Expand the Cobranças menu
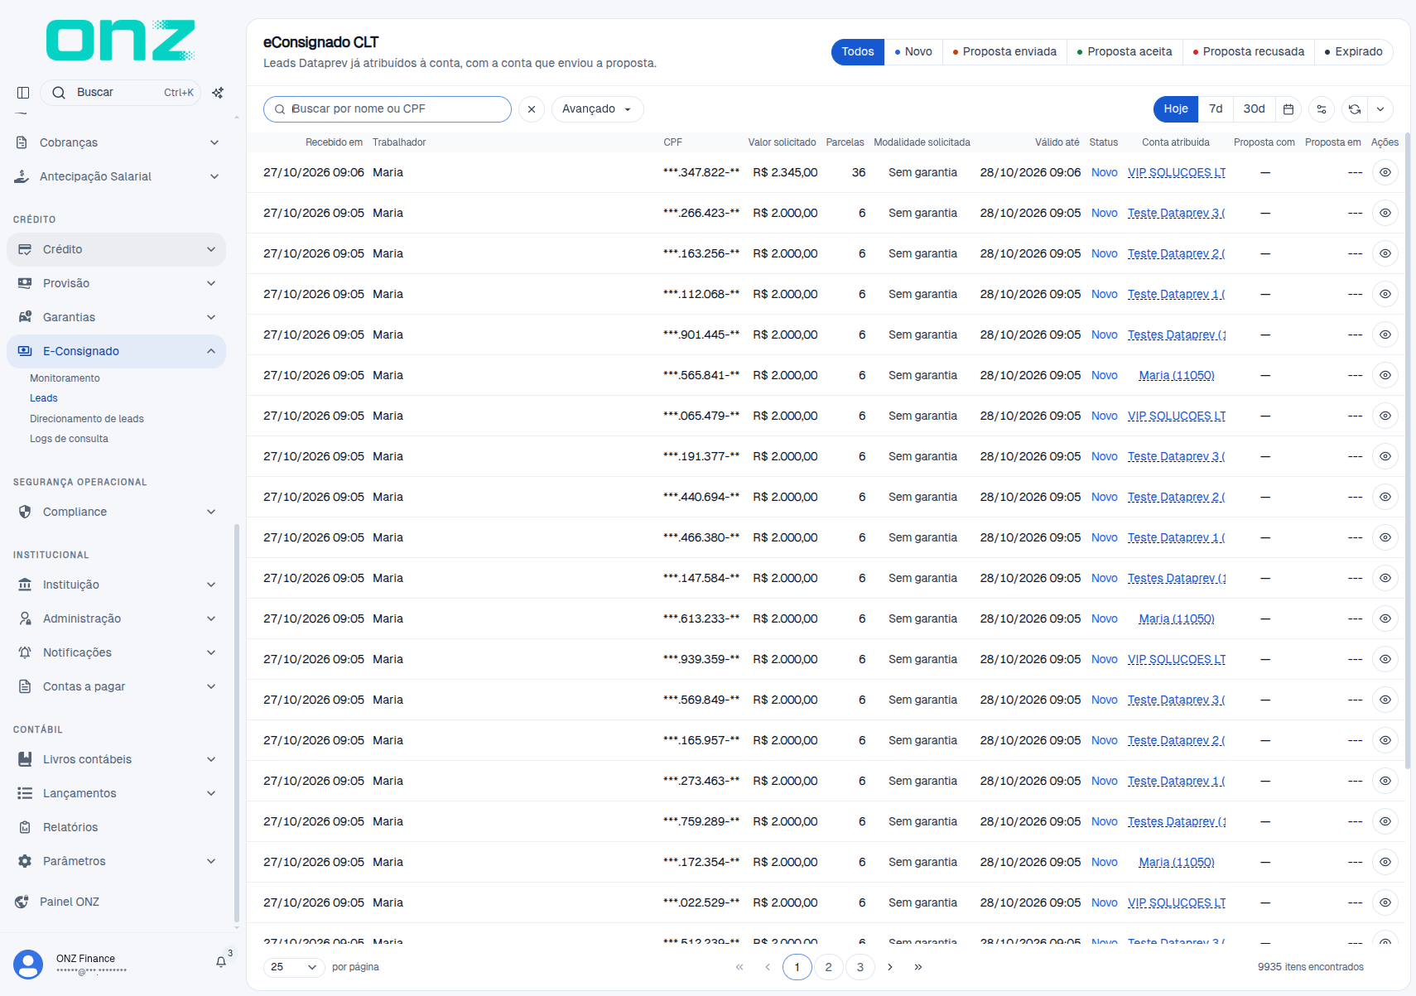The image size is (1416, 996). pos(116,142)
